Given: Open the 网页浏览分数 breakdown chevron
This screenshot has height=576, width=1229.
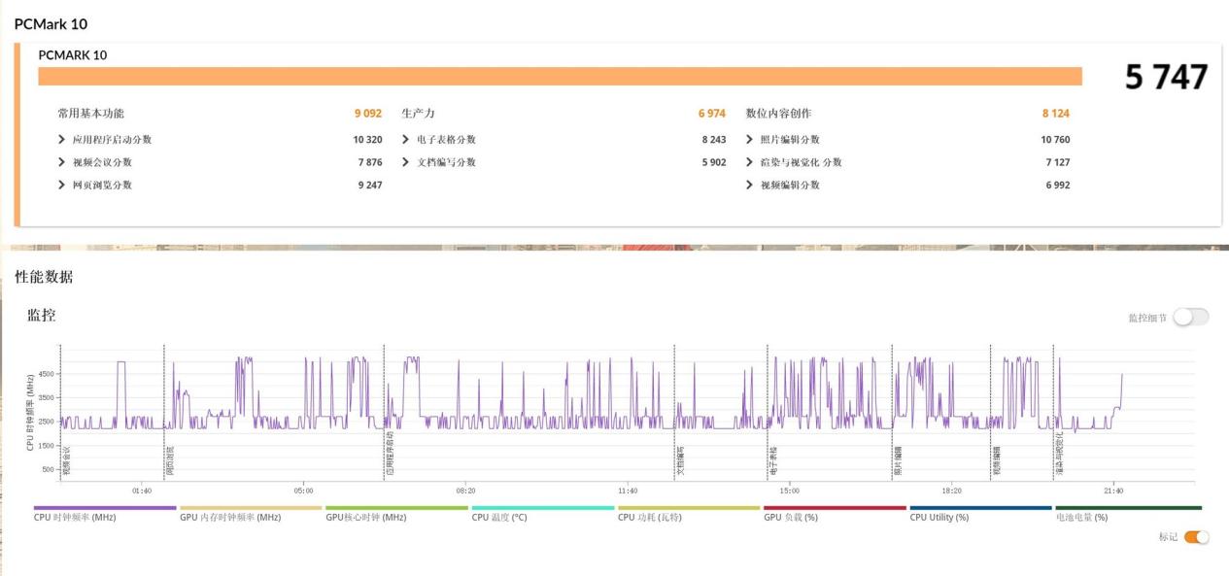Looking at the screenshot, I should pos(62,185).
